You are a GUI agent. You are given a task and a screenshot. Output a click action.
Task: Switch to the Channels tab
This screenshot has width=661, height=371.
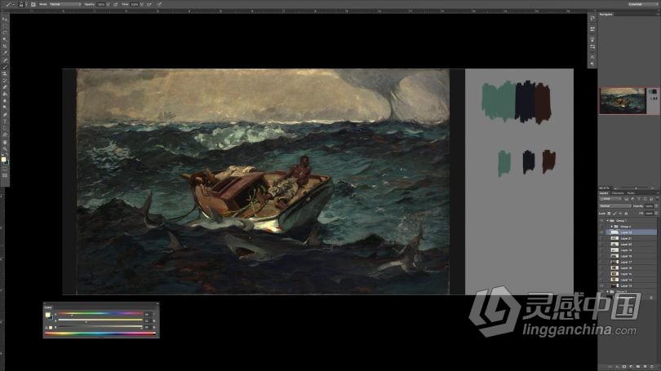pos(618,193)
